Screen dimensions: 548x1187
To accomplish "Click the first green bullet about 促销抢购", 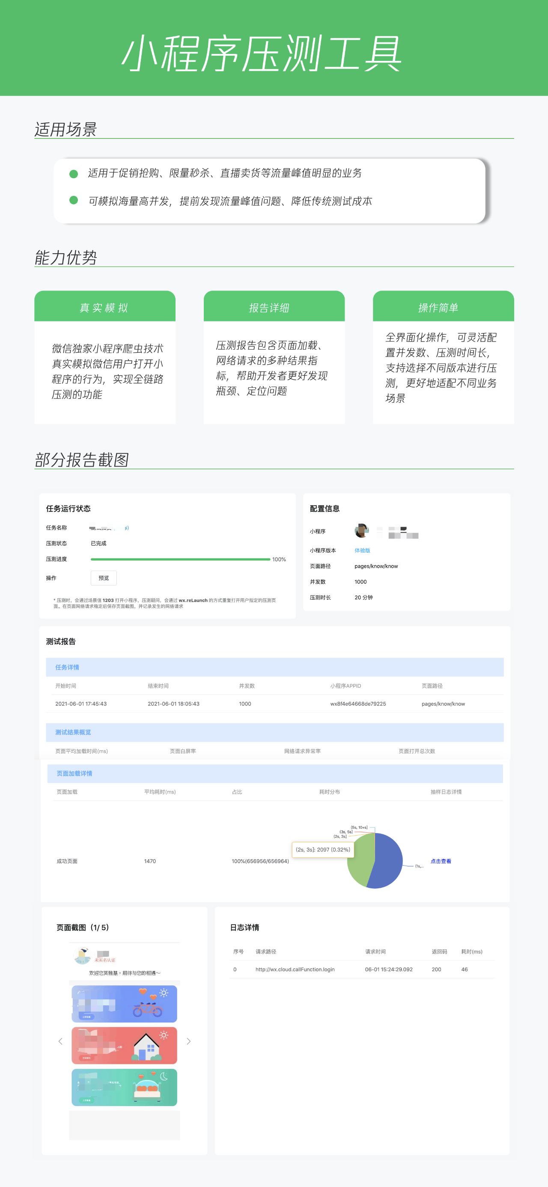I will click(x=73, y=174).
